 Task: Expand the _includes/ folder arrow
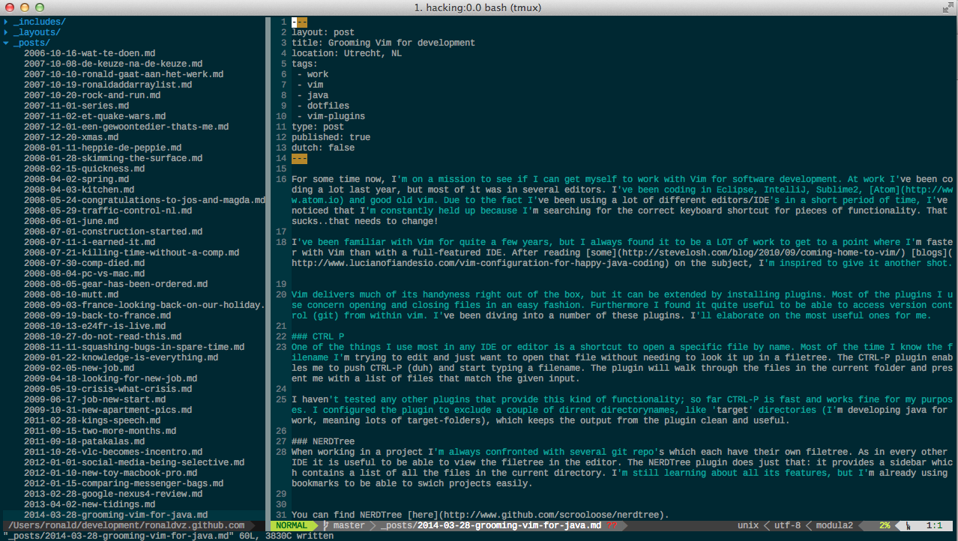6,22
